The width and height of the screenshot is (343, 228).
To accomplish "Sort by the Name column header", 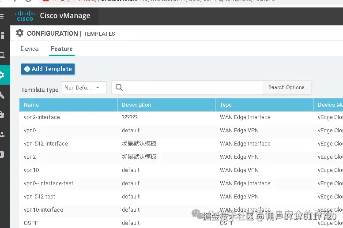I will pos(68,105).
